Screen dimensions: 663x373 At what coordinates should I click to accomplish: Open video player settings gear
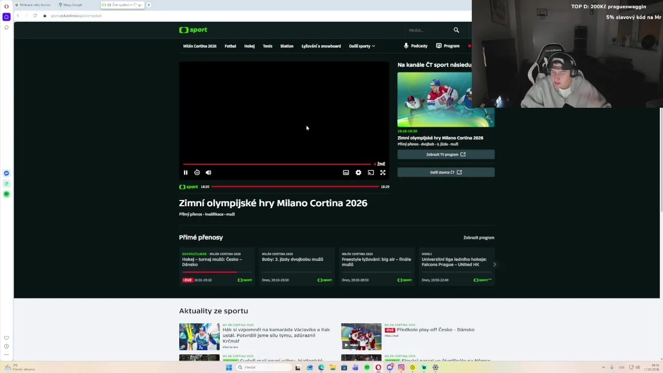tap(358, 173)
